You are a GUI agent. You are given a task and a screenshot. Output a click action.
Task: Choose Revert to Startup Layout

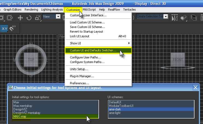(x=98, y=32)
